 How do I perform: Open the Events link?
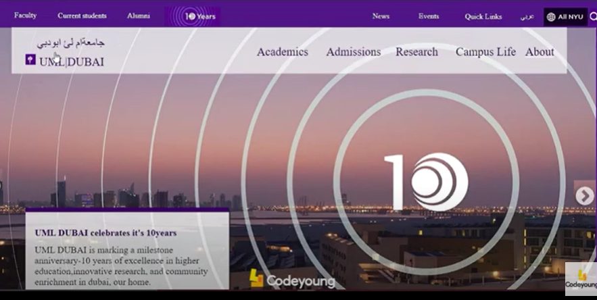[x=429, y=16]
